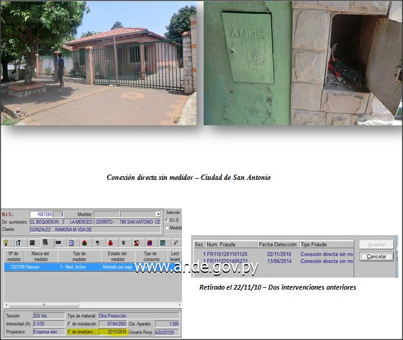The height and width of the screenshot is (340, 403).
Task: Expand the Medidor dropdown arrow
Action: 158,214
